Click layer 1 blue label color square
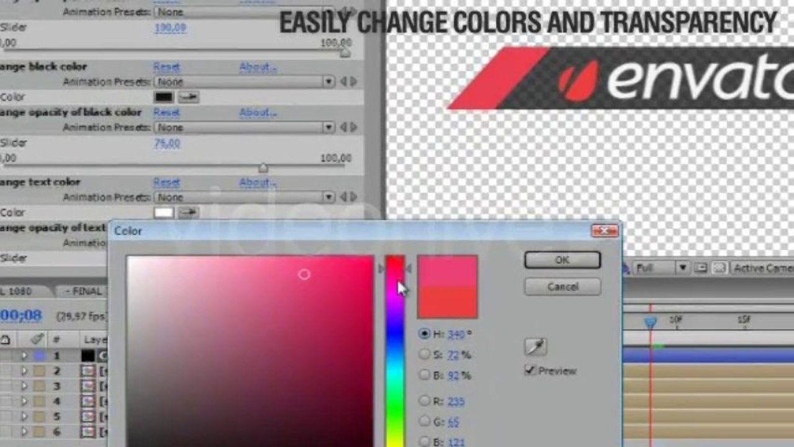Viewport: 794px width, 447px height. coord(39,356)
